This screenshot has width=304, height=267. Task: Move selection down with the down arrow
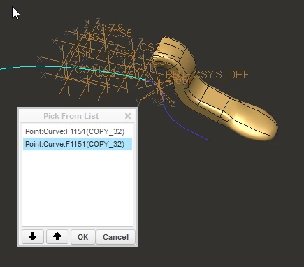[x=33, y=237]
